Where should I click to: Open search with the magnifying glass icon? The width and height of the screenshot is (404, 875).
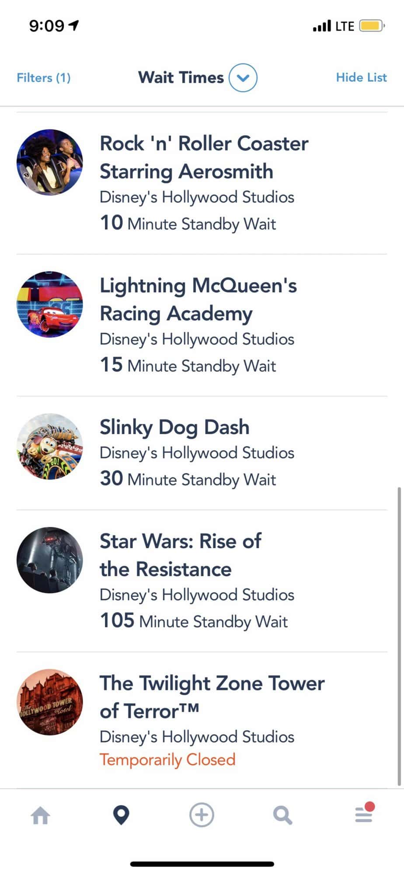282,815
